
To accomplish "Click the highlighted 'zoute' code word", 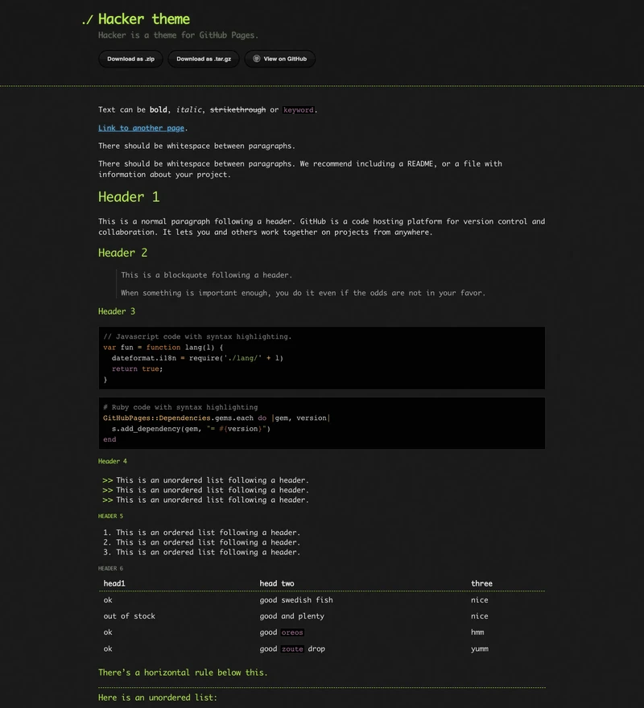I will coord(292,648).
